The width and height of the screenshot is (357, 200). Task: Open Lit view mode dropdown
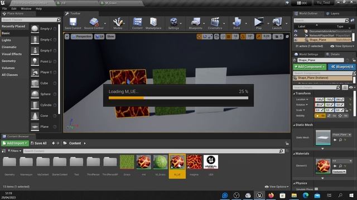click(99, 37)
